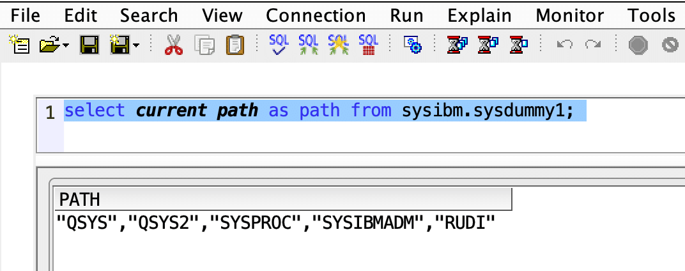Click the New script icon
This screenshot has height=271, width=685.
tap(18, 45)
